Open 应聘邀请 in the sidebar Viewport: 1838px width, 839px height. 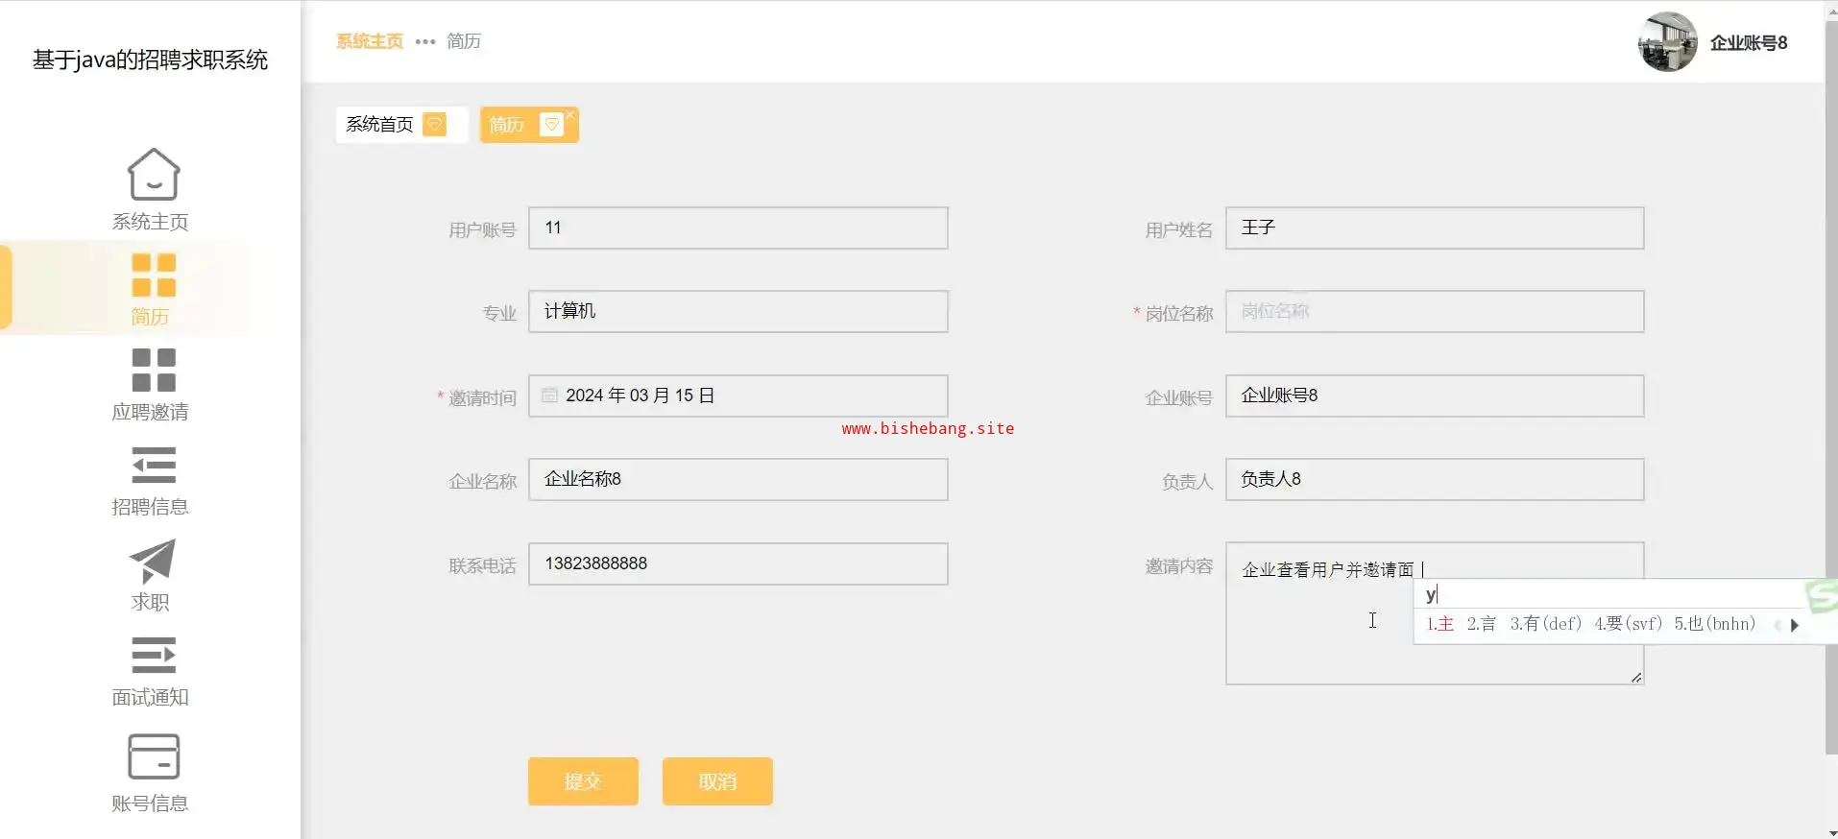[153, 371]
